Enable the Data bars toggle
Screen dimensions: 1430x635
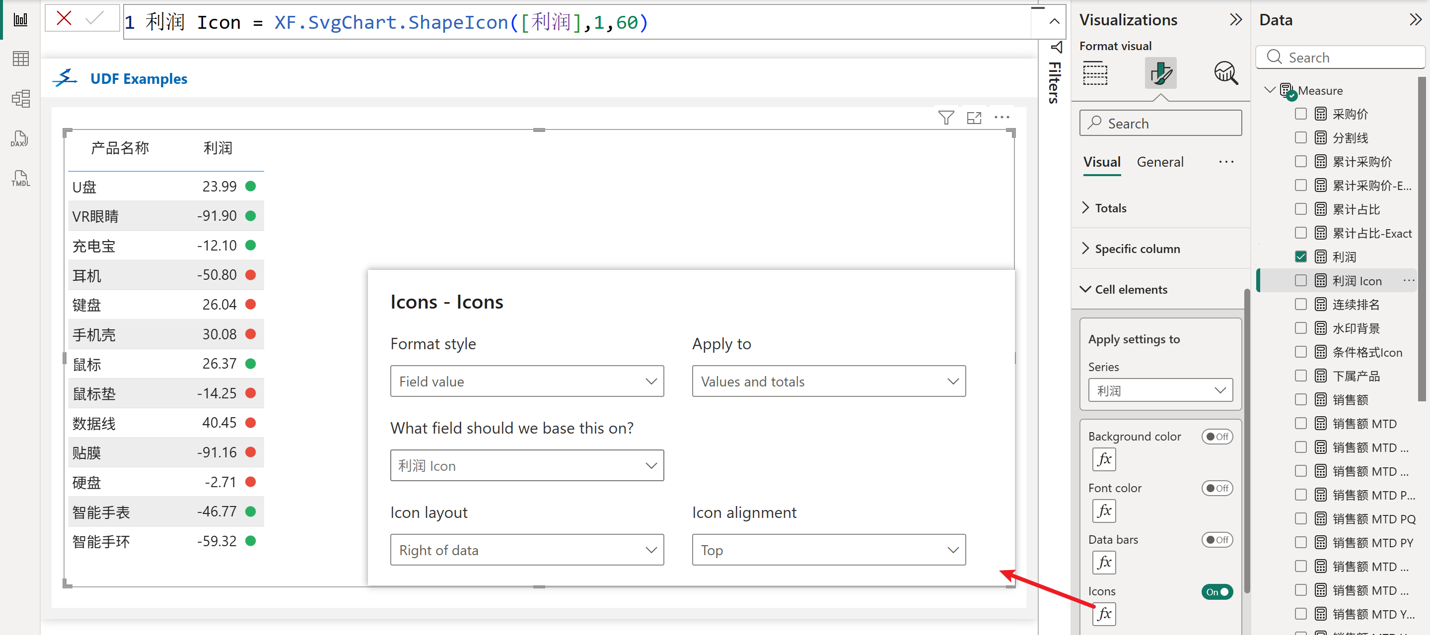point(1217,540)
